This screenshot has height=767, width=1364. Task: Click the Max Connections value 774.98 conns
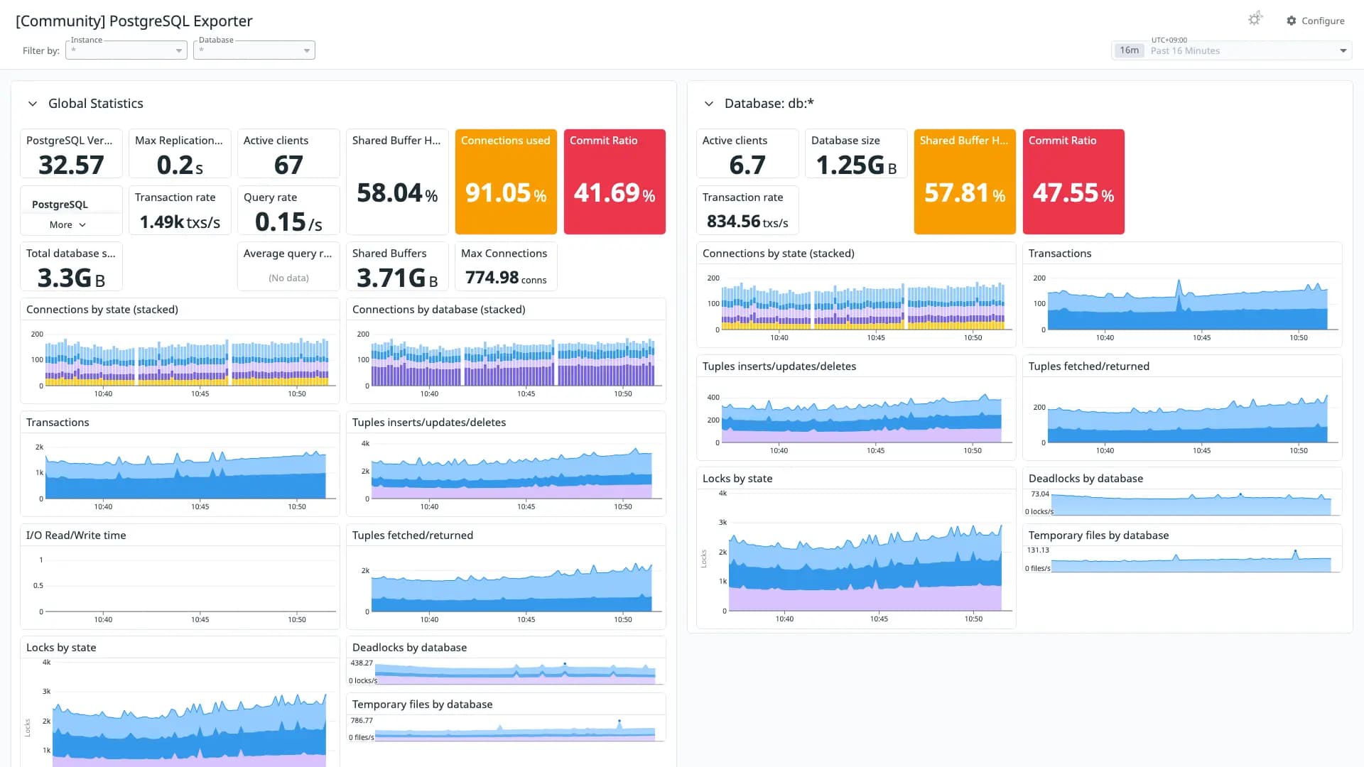pyautogui.click(x=506, y=278)
